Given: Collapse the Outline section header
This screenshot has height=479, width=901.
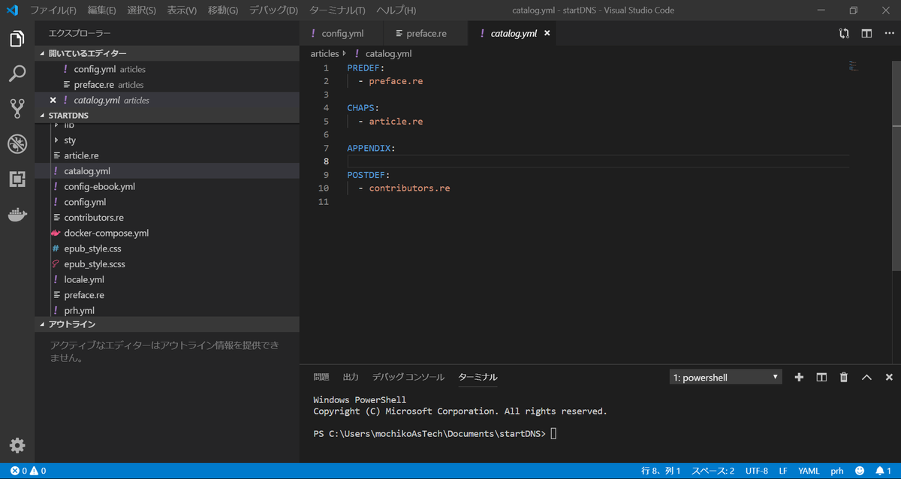Looking at the screenshot, I should 167,324.
